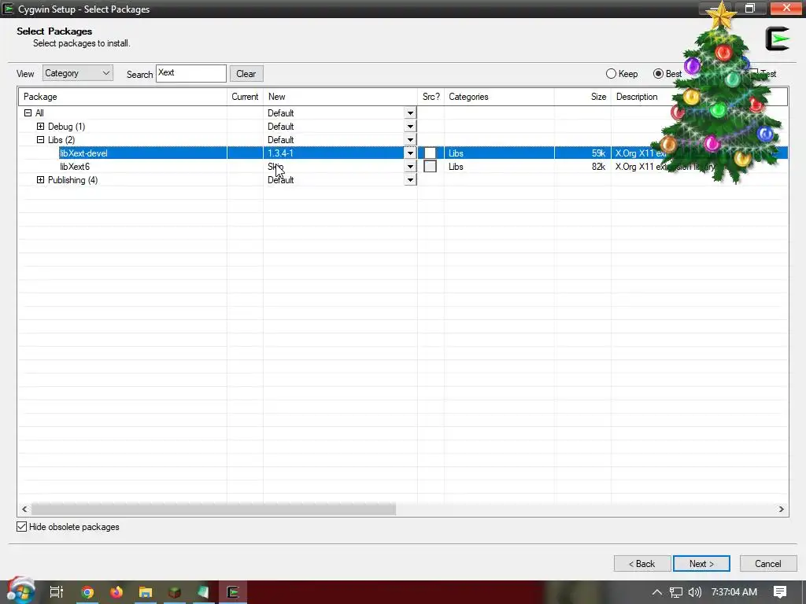Image resolution: width=806 pixels, height=604 pixels.
Task: Open the notification center icon
Action: point(780,592)
